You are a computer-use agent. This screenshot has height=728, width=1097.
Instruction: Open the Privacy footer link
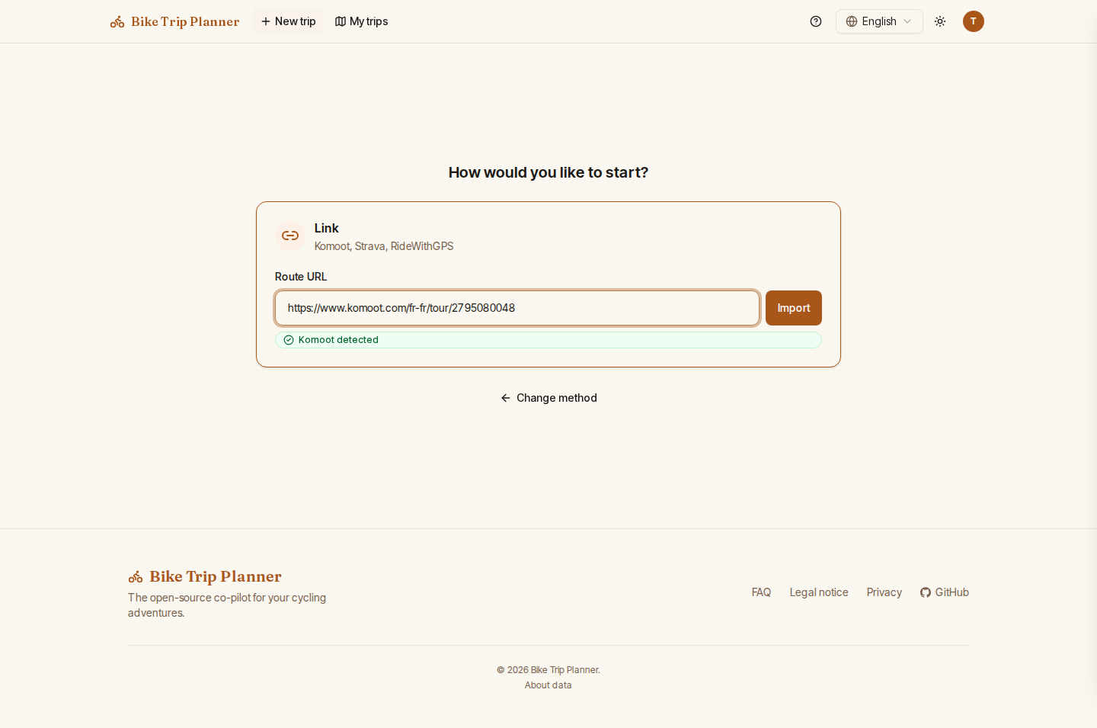[884, 592]
